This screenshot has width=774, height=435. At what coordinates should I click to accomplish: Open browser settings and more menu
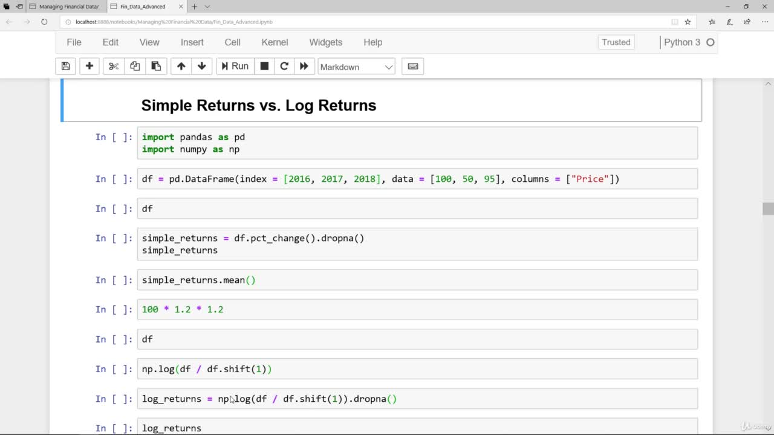[x=764, y=22]
